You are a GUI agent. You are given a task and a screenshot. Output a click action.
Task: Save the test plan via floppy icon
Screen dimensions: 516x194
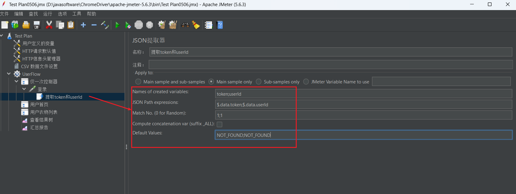(37, 25)
